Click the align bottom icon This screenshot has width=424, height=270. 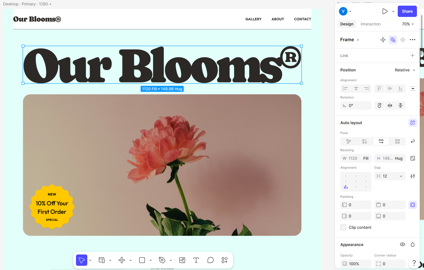(x=400, y=89)
